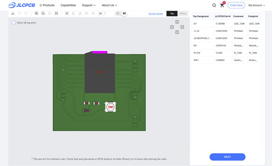This screenshot has width=272, height=166.
Task: Pan the board view down with arrow
Action: [177, 32]
